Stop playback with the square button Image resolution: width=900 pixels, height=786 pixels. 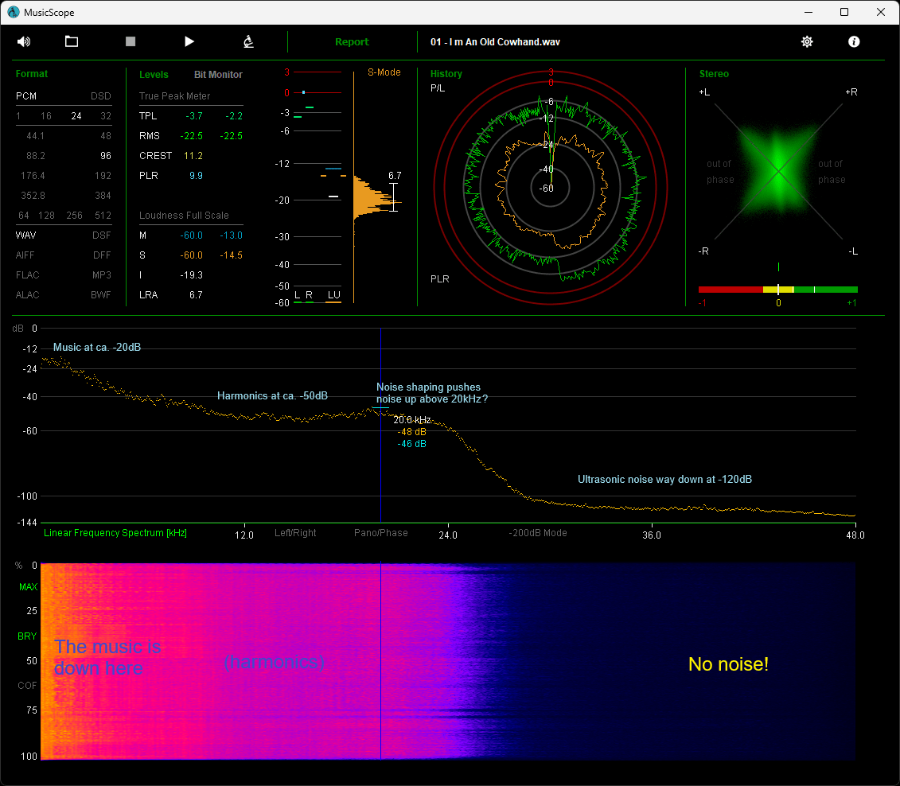[131, 41]
